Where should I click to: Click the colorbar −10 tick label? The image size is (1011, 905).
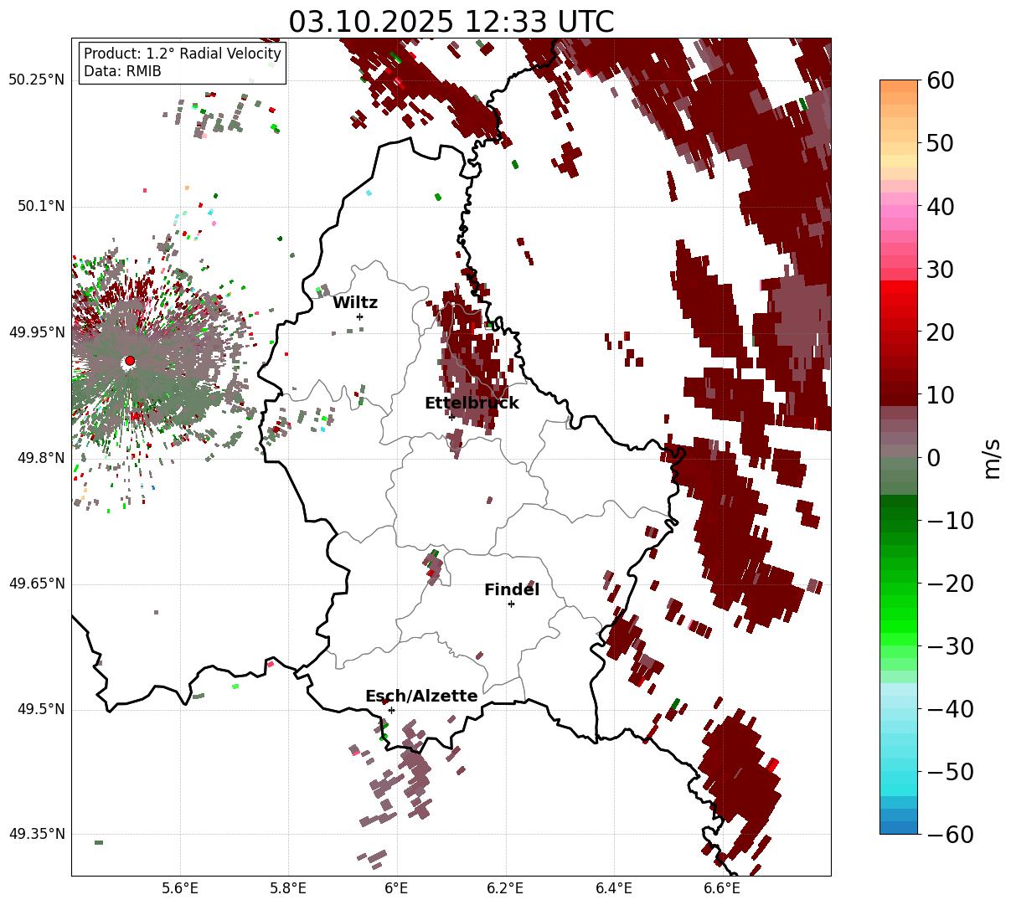[950, 521]
